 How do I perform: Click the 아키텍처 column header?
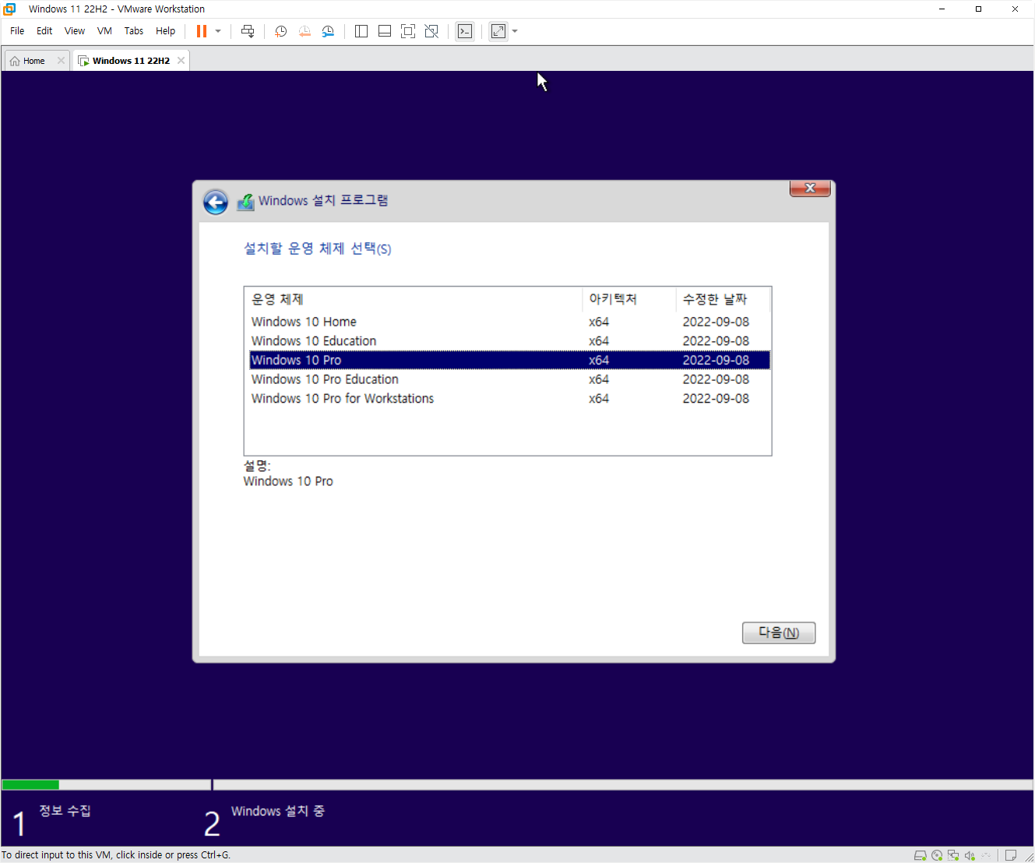point(628,299)
